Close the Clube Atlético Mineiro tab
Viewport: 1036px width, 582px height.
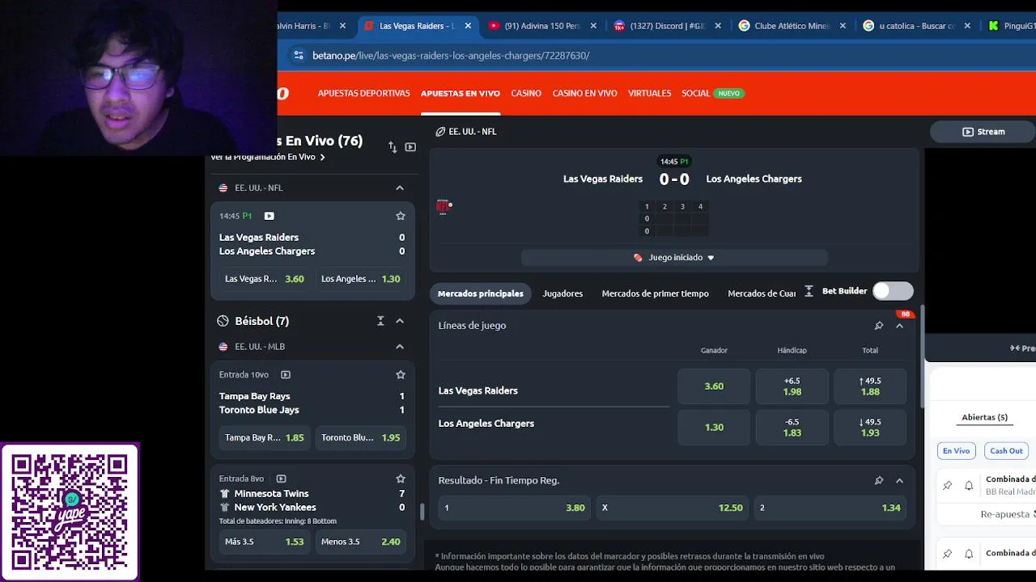[x=843, y=26]
